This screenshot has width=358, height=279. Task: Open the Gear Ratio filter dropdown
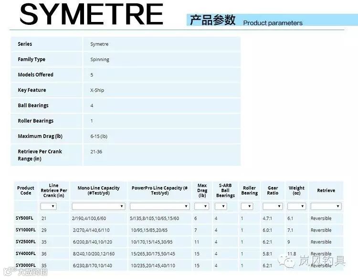coord(273,206)
